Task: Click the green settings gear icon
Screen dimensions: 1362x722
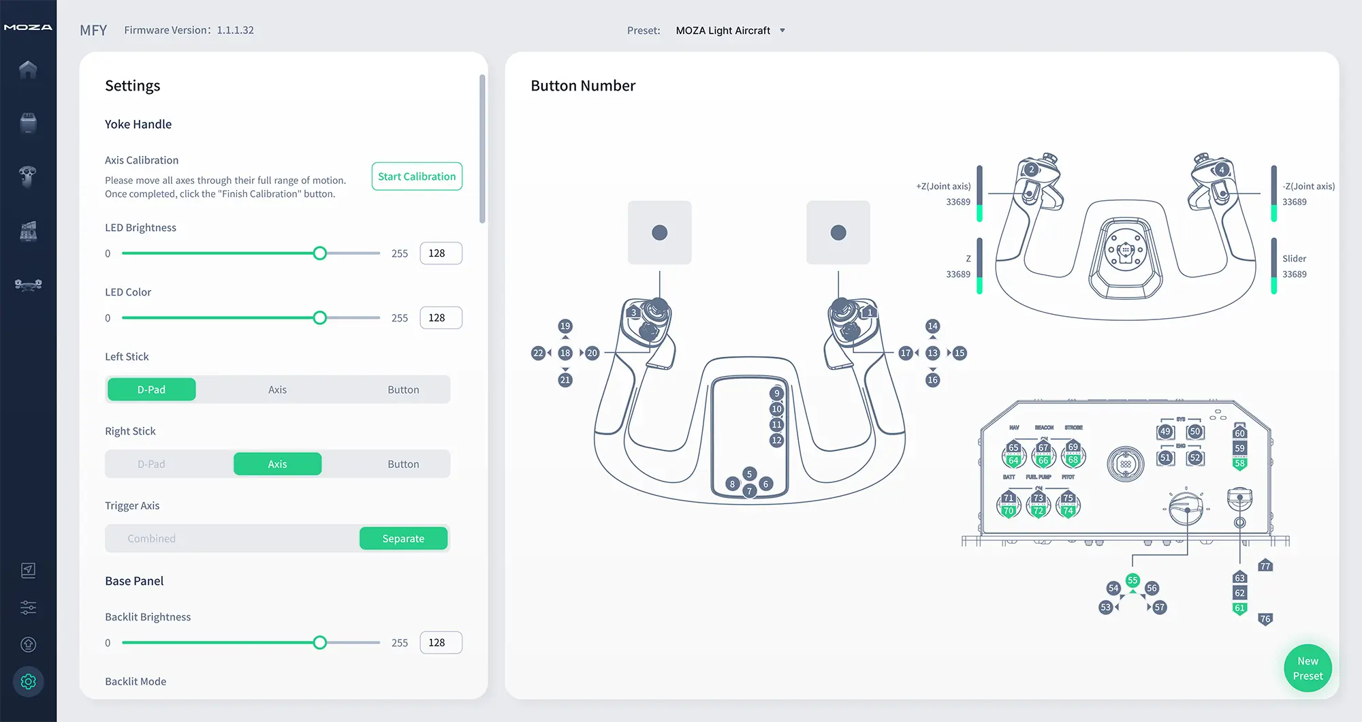Action: point(28,681)
